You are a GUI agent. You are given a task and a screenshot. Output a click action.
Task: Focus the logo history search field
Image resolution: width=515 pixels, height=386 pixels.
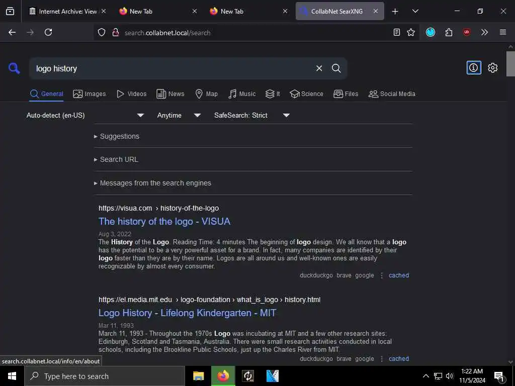pos(171,68)
